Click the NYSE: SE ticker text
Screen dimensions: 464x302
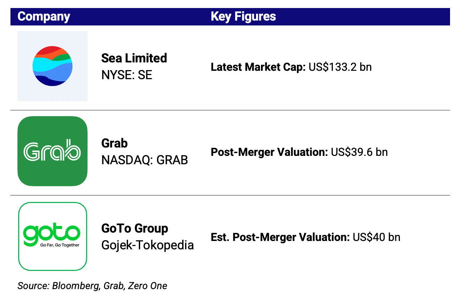tap(127, 75)
